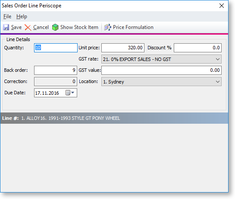Click the GST value field
Screen dimensions: 235x199
161,70
